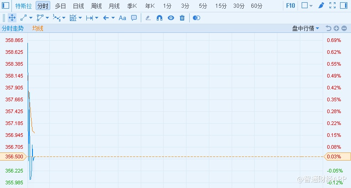Select the move/pan crosshair tool
The image size is (351, 188).
click(12, 18)
